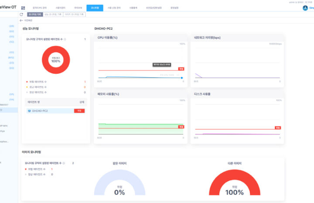Click info icon in image monitoring agent count
Screen dimensions: 314x203
coord(64,163)
